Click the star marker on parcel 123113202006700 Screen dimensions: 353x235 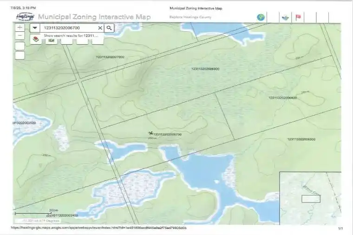coord(150,133)
